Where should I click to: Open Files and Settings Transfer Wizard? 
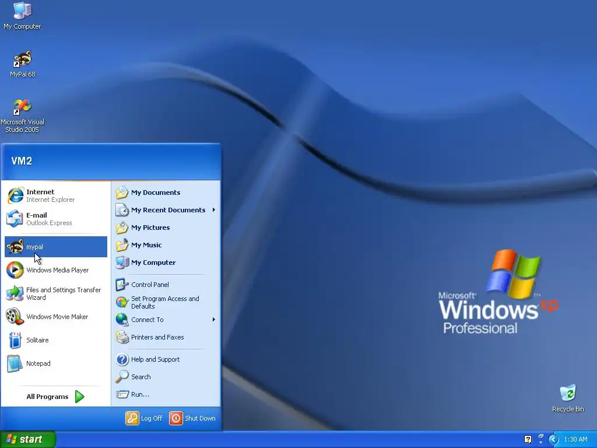[x=56, y=293]
